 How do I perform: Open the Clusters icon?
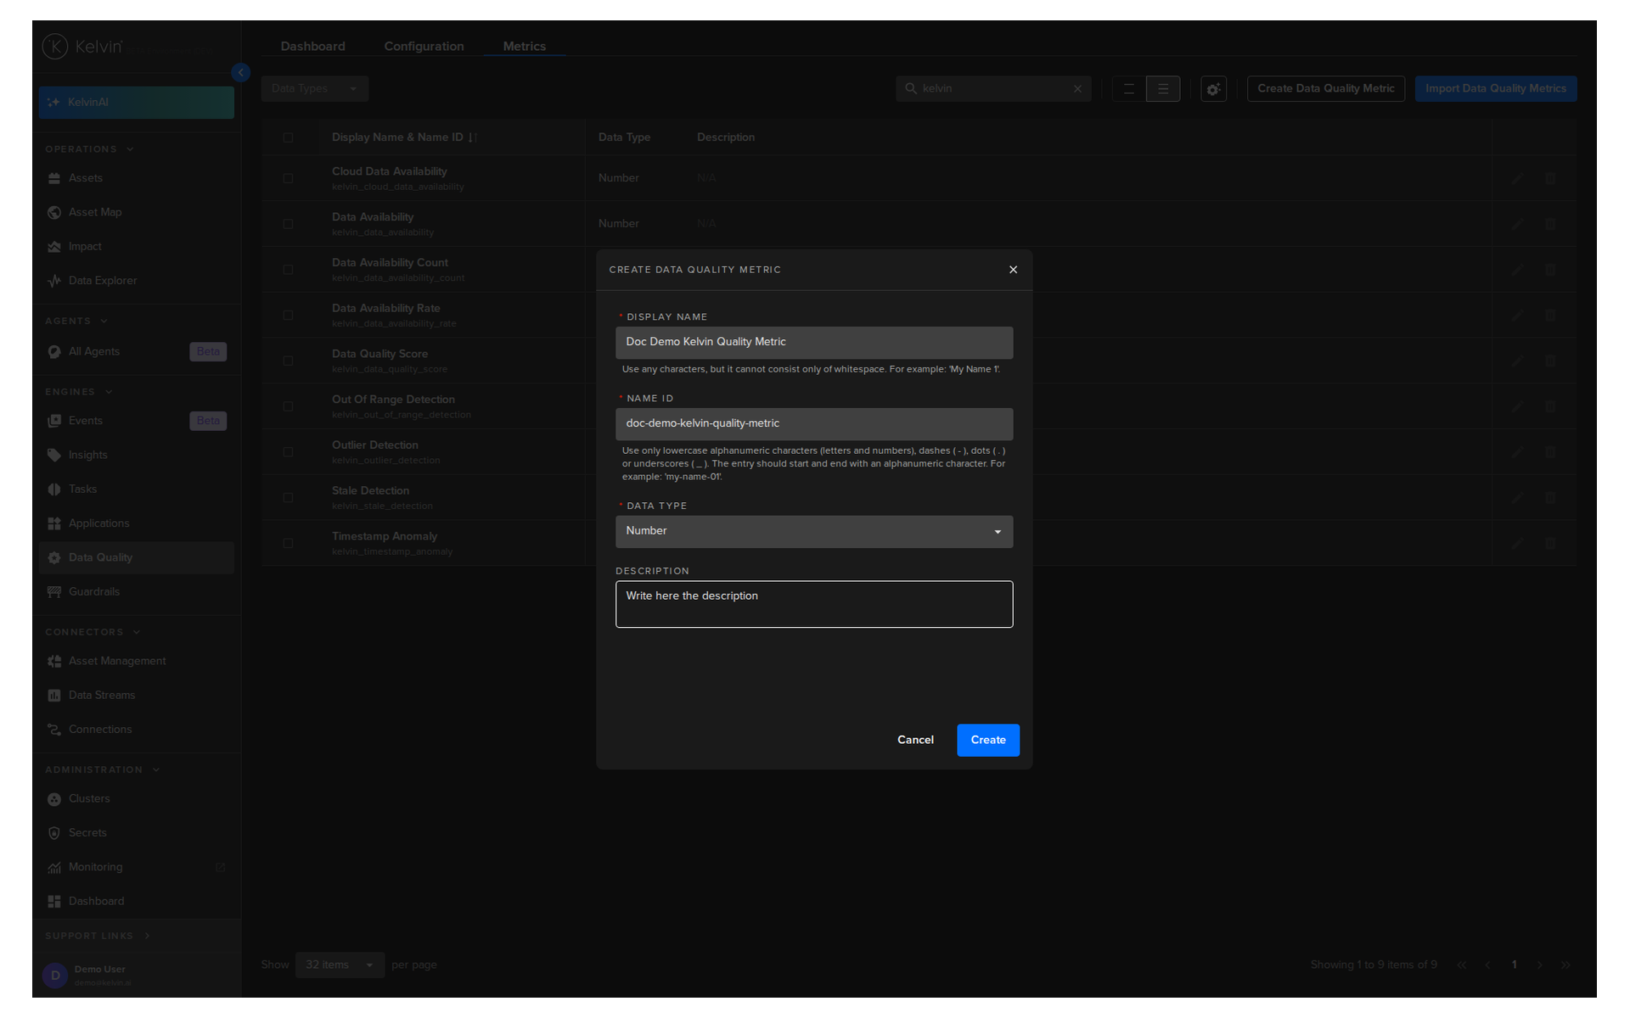[x=54, y=799]
